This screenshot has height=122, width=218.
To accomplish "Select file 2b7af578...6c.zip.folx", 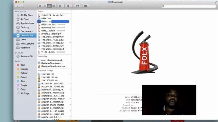I will (52, 15).
